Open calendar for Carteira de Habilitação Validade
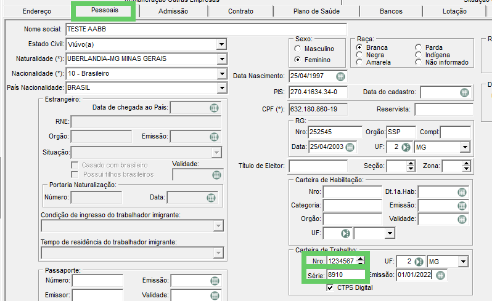This screenshot has height=301, width=492. (462, 219)
